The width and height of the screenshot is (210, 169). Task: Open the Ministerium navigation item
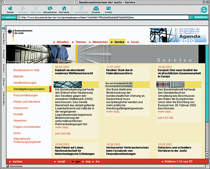(98, 42)
